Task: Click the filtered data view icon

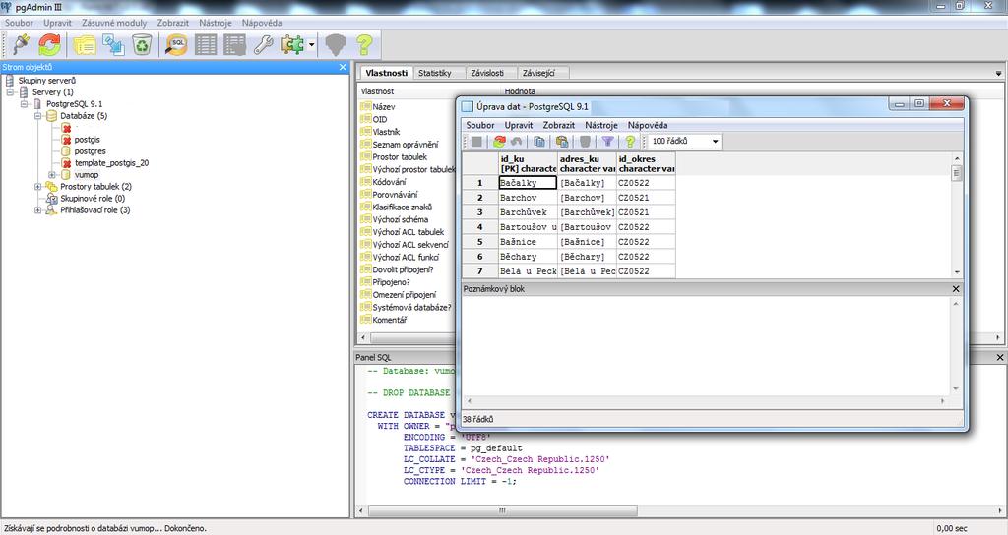Action: (234, 45)
